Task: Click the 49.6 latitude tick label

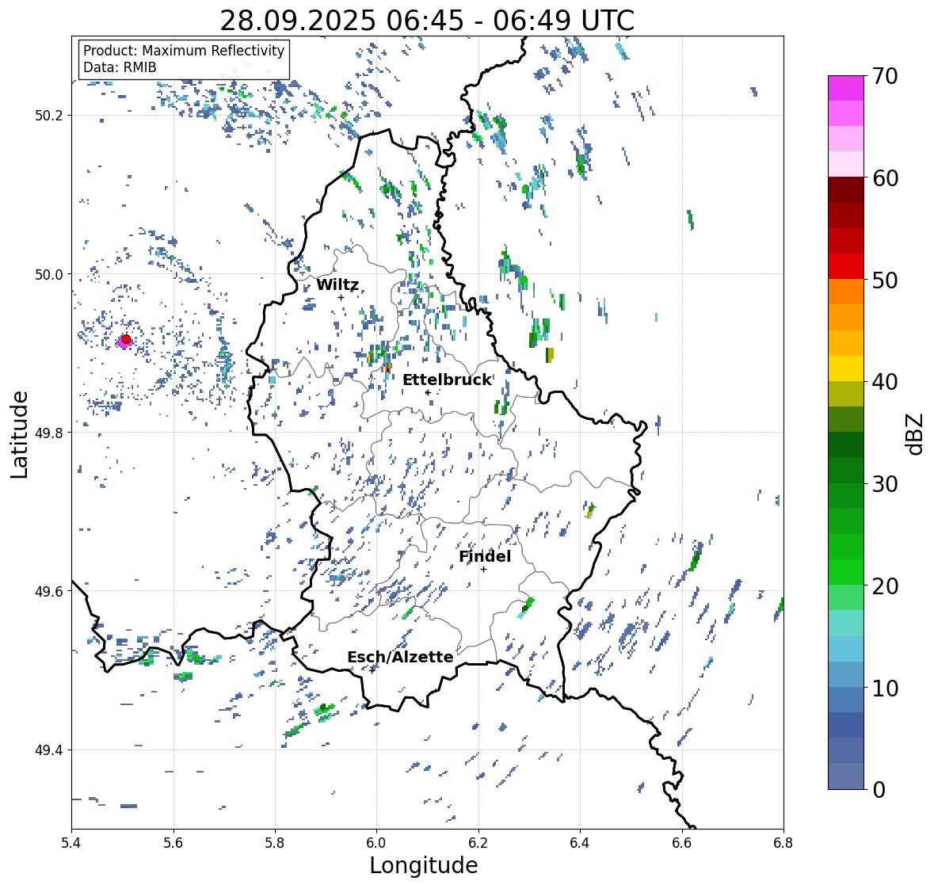Action: (49, 591)
